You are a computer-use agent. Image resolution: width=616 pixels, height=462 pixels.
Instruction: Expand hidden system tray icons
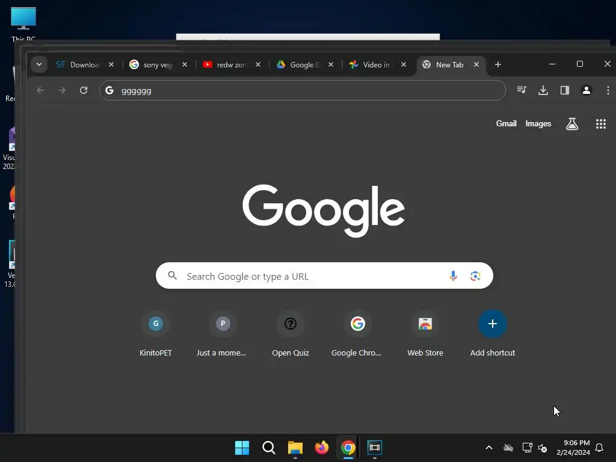(489, 448)
